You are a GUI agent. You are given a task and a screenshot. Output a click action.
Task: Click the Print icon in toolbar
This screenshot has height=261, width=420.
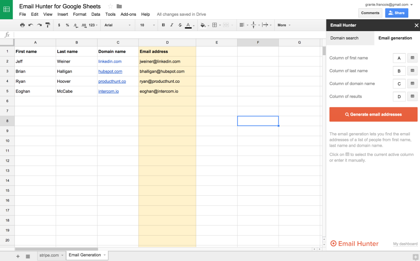pyautogui.click(x=22, y=25)
